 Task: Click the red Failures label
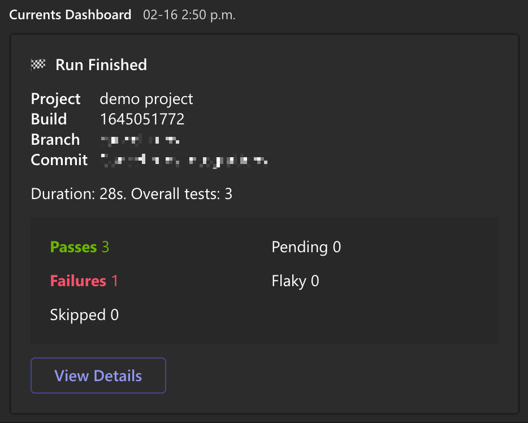[x=78, y=281]
